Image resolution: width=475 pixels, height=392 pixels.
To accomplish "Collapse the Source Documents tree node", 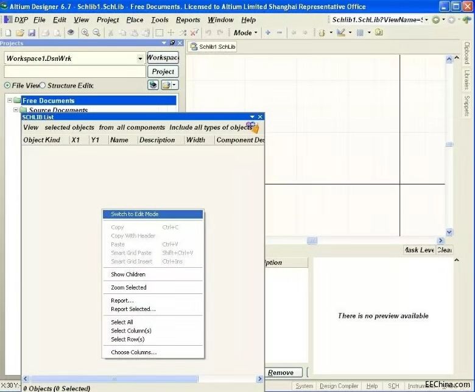I will 16,110.
